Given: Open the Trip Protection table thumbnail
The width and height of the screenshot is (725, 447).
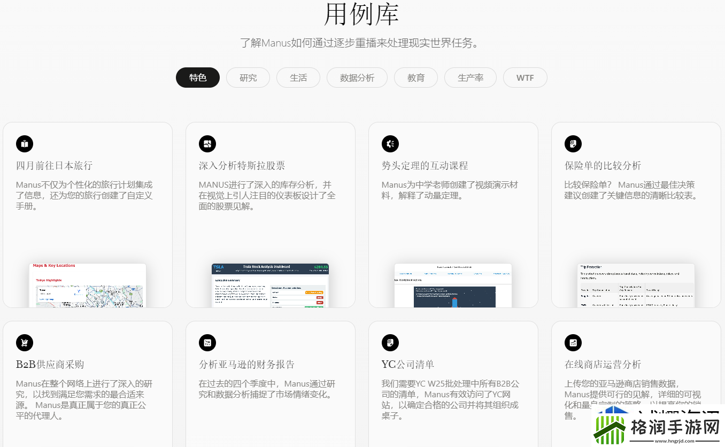Looking at the screenshot, I should point(636,285).
